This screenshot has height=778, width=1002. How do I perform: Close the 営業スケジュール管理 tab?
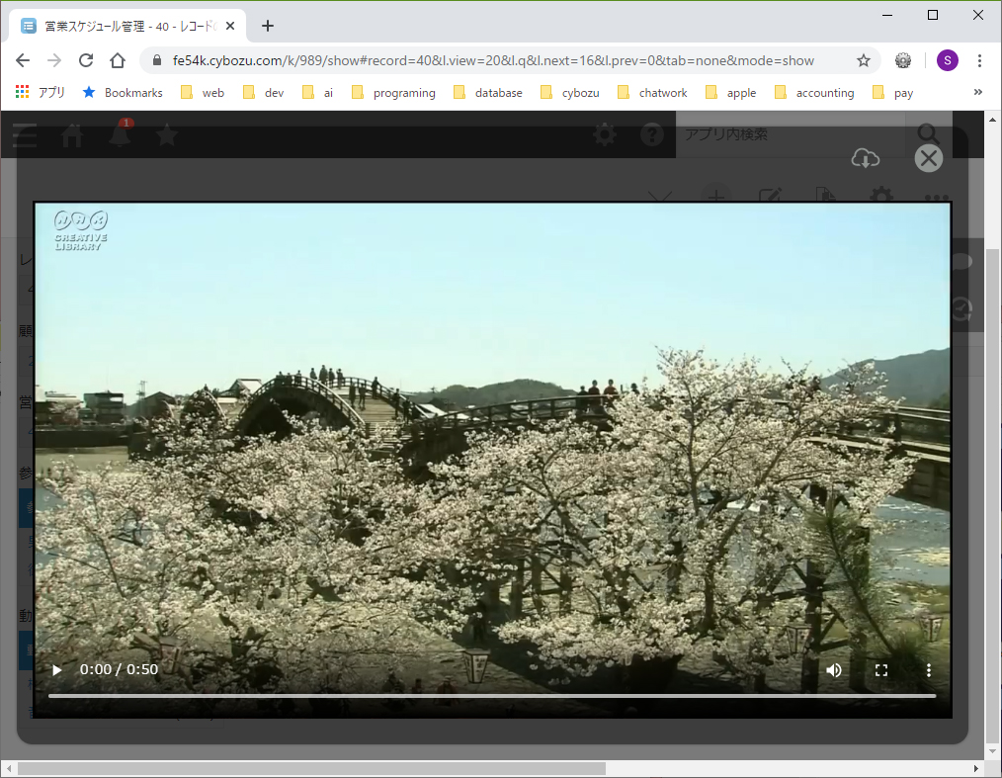(x=230, y=27)
